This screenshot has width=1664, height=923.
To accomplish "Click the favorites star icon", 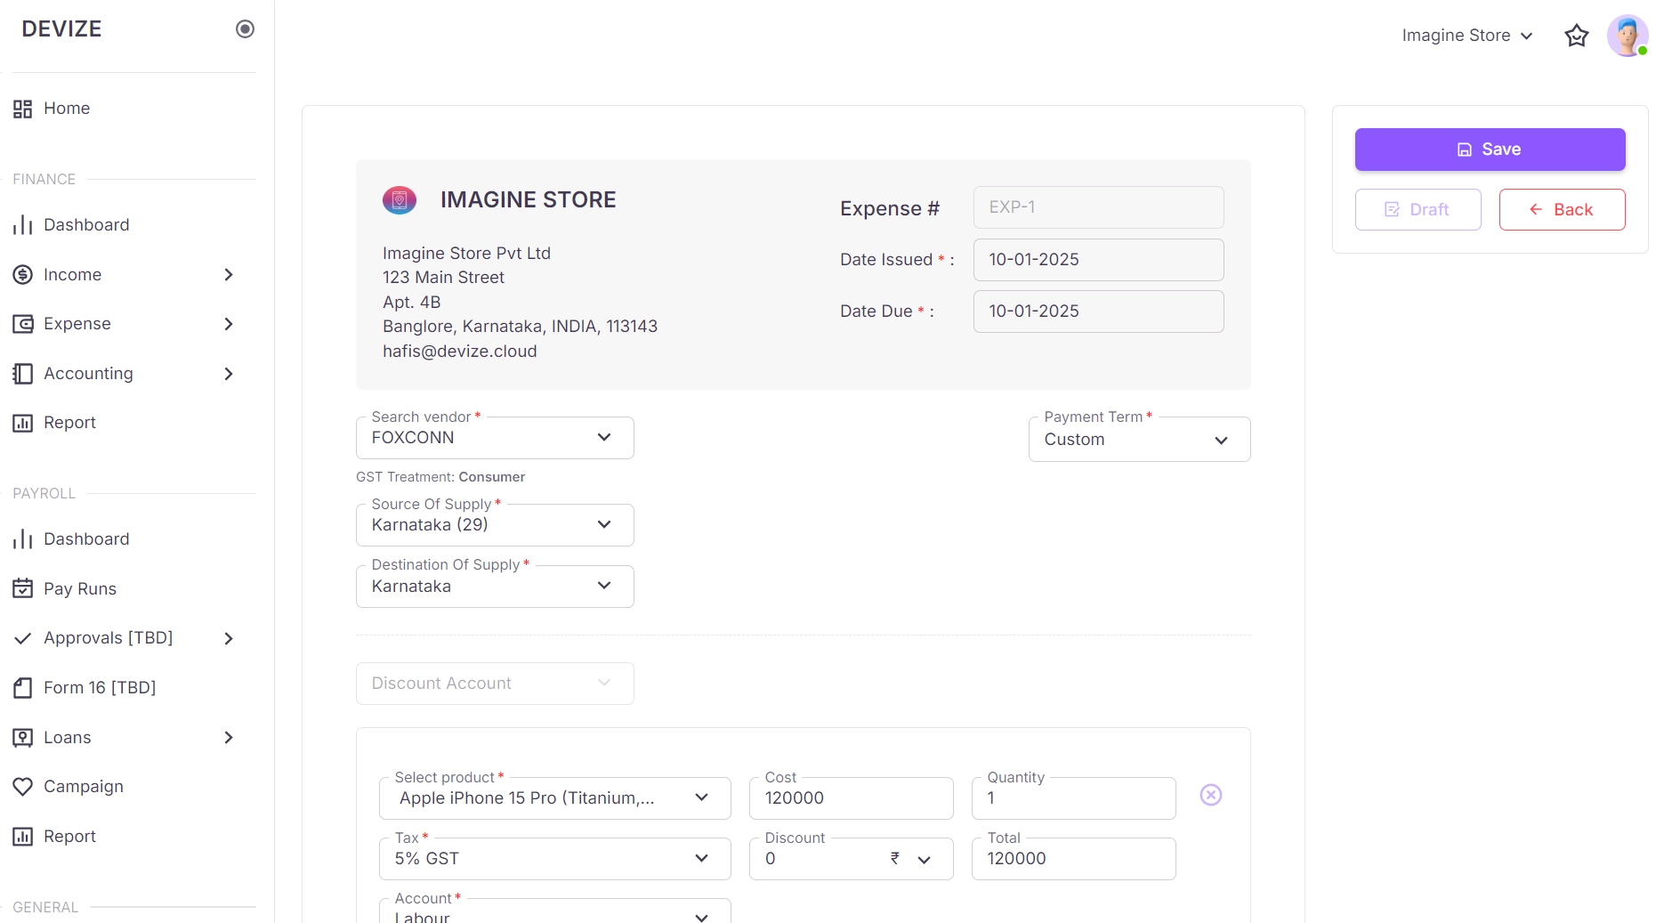I will pos(1577,36).
